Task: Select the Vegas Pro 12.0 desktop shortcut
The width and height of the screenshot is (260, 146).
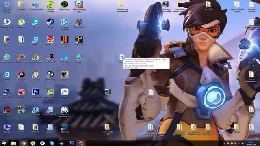Action: (7, 93)
